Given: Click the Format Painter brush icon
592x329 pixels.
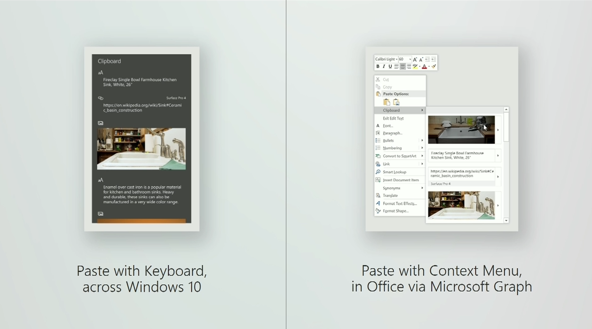Looking at the screenshot, I should click(434, 67).
